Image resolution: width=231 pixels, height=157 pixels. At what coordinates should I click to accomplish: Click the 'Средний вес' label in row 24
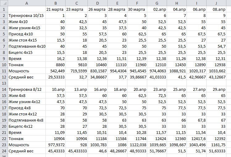(x=27, y=151)
